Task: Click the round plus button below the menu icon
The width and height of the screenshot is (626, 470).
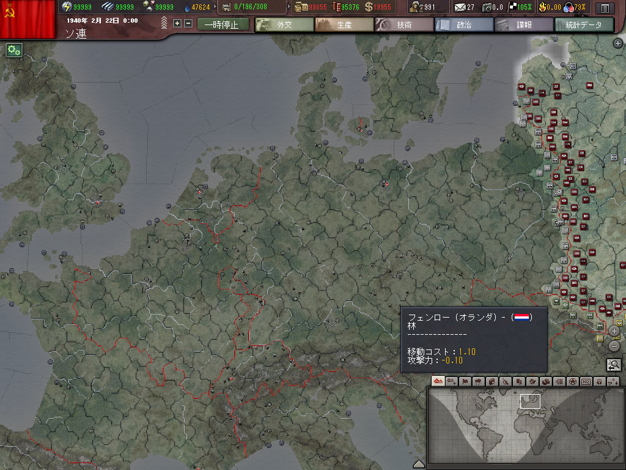Action: tap(618, 43)
